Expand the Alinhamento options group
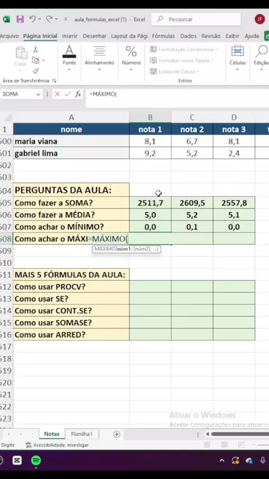 99,59
